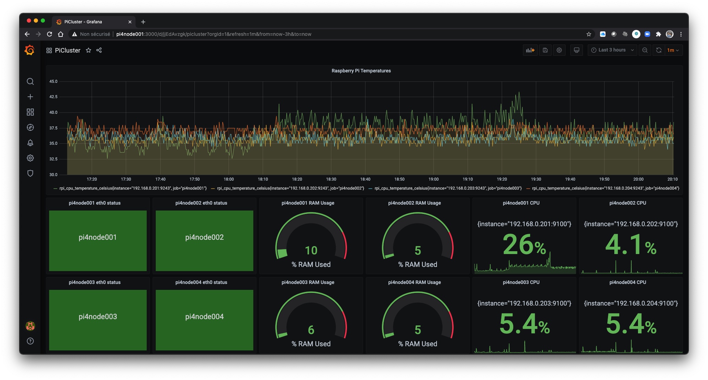Expand the Last 3 hours time picker
This screenshot has width=708, height=380.
tap(612, 50)
